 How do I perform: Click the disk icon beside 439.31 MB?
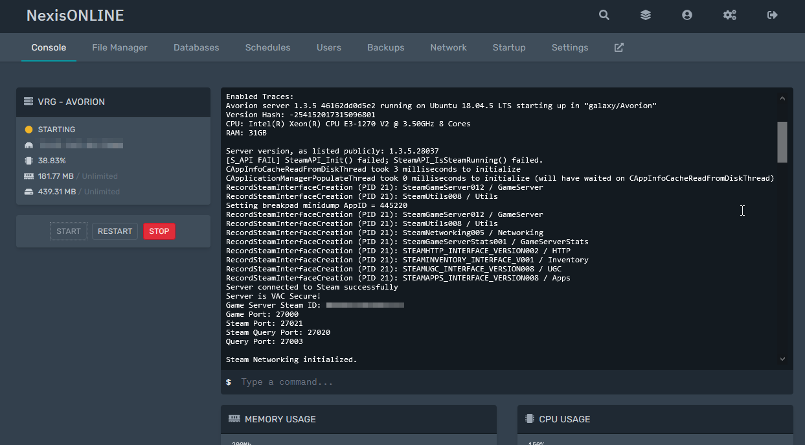coord(28,192)
